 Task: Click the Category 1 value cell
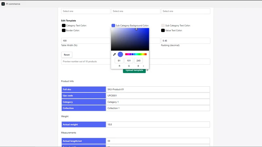158,102
